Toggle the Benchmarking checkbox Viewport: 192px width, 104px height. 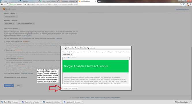tap(5, 50)
